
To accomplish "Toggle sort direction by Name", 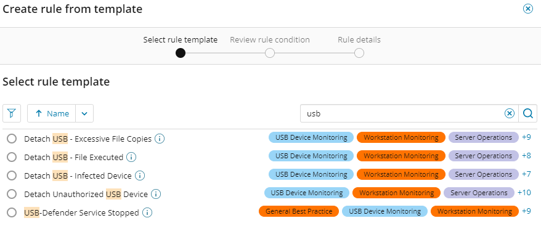I will pyautogui.click(x=51, y=113).
